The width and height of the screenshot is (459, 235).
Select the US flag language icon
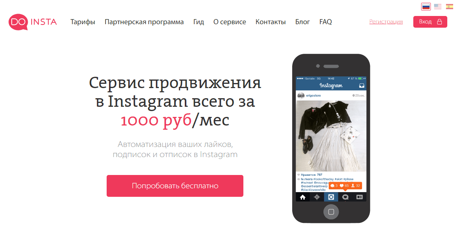[x=438, y=6]
